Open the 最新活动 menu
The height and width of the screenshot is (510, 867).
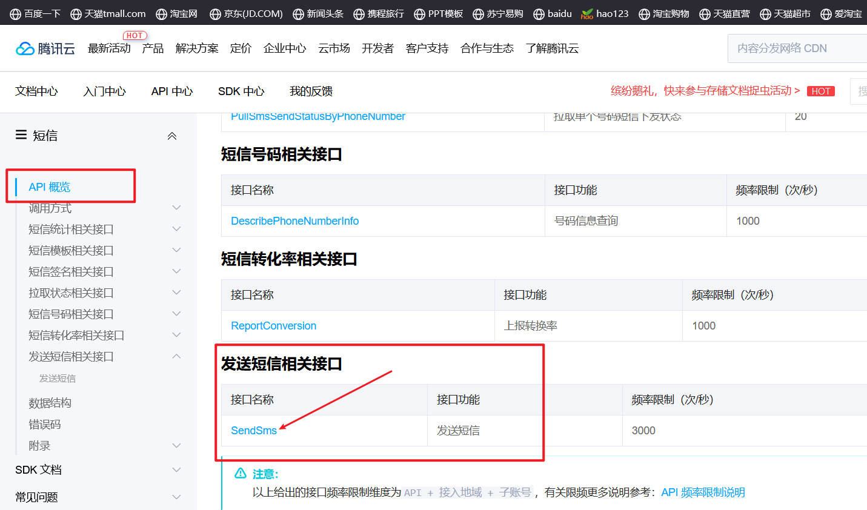[109, 48]
